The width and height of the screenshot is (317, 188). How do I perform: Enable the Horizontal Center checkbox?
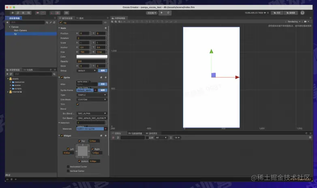(68, 166)
